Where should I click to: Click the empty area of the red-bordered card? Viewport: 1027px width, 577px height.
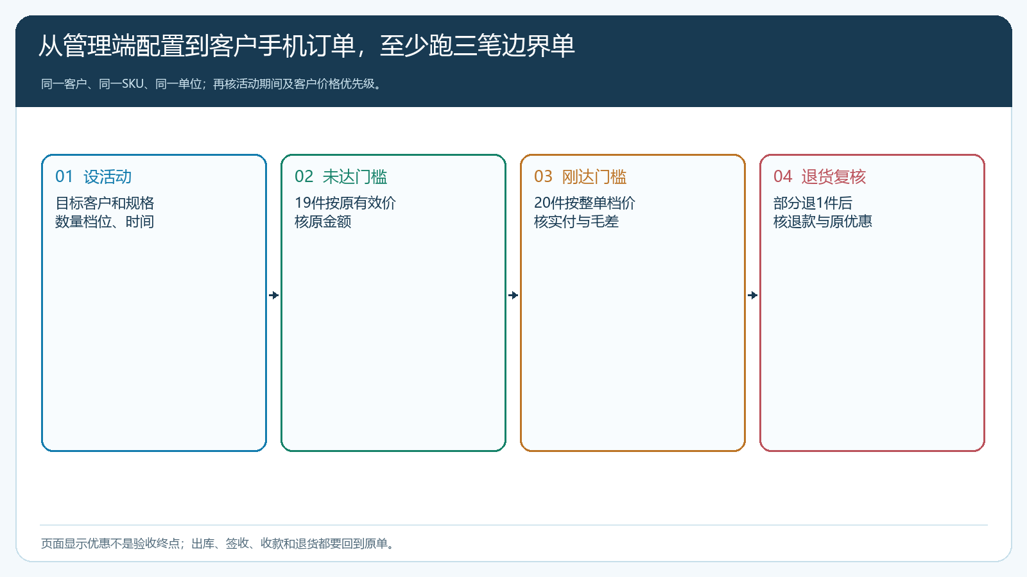coord(872,340)
